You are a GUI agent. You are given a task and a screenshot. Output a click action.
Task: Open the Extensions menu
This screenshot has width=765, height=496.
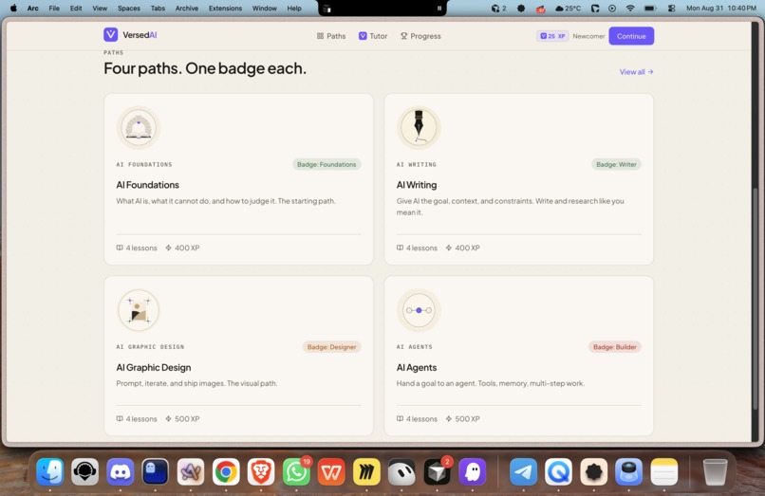[225, 9]
